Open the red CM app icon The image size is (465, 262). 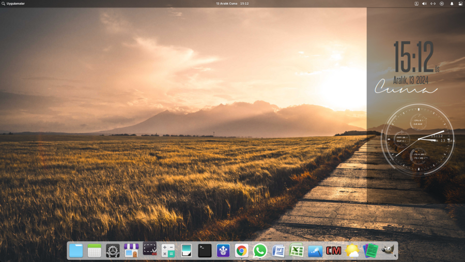pyautogui.click(x=333, y=251)
